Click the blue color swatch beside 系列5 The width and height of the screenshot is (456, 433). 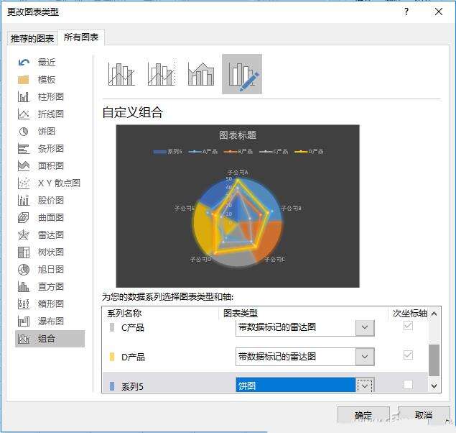112,386
